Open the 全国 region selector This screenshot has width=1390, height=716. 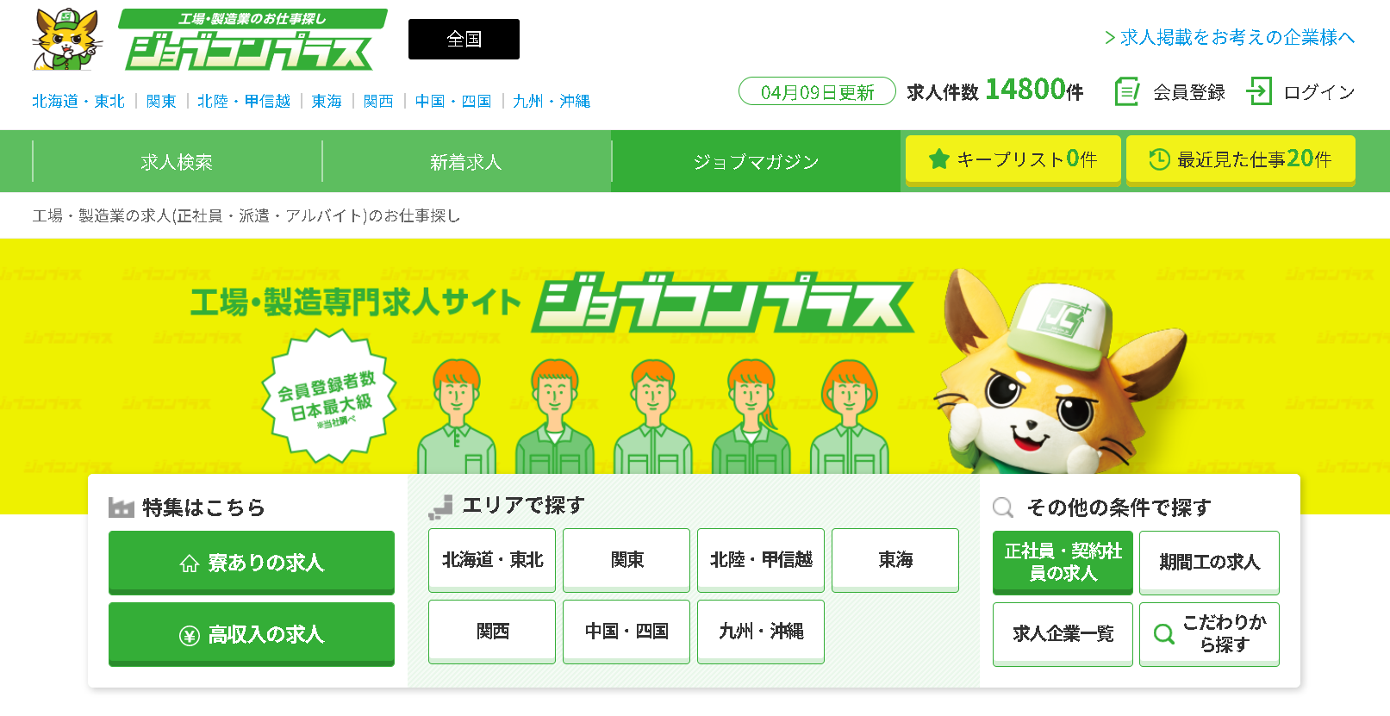[x=464, y=40]
